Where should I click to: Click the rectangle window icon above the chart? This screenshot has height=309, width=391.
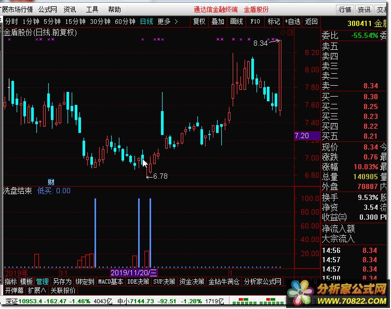[x=290, y=32]
